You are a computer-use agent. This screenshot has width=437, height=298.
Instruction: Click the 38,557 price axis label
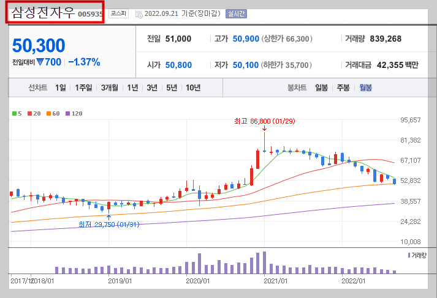coord(410,201)
